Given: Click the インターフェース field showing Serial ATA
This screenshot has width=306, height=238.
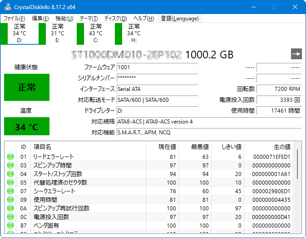Looking at the screenshot, I should [x=157, y=89].
